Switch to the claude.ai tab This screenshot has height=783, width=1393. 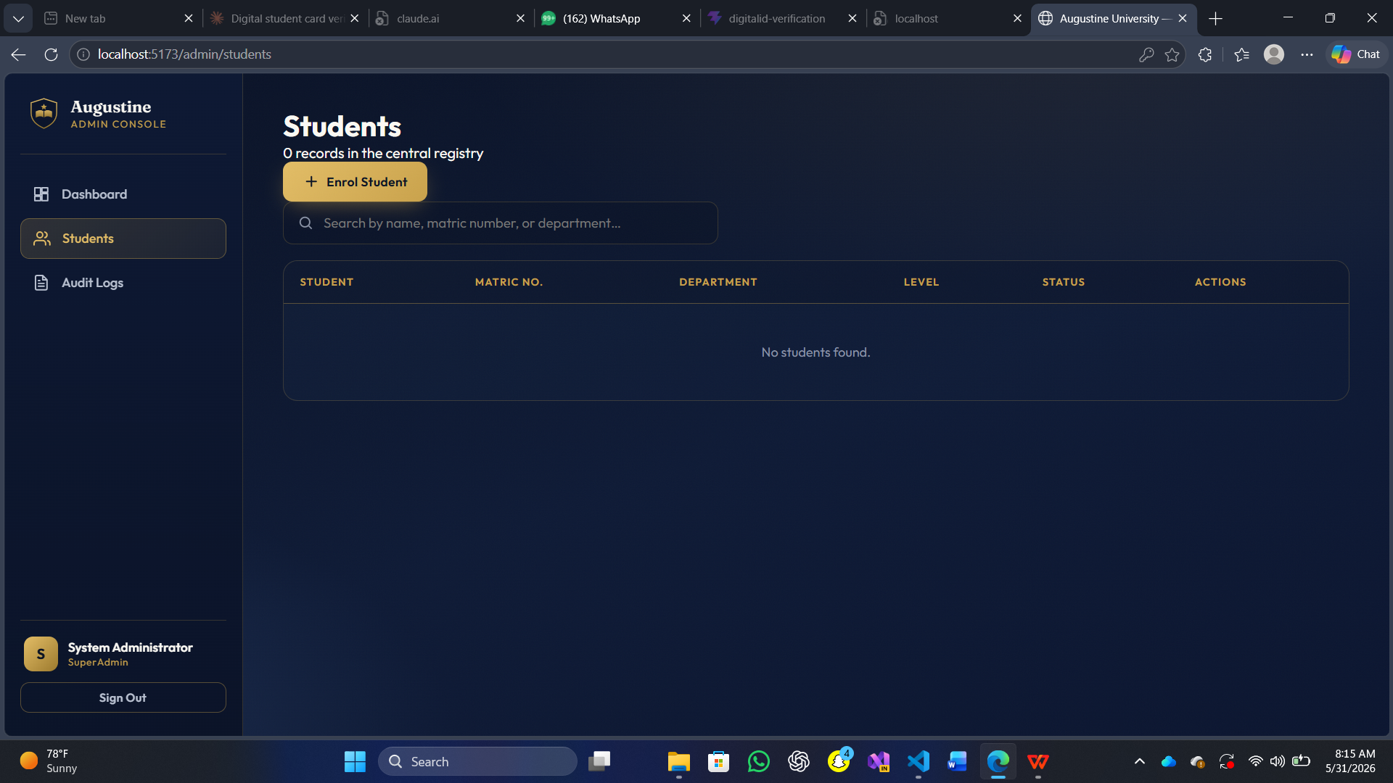(x=451, y=18)
